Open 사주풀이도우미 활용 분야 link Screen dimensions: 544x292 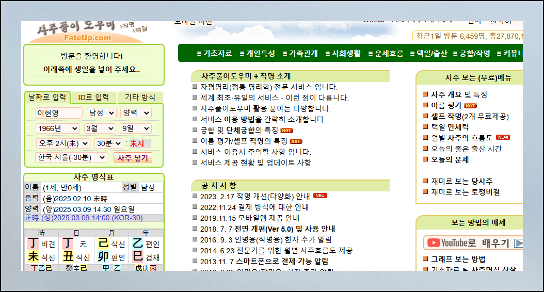pos(265,108)
